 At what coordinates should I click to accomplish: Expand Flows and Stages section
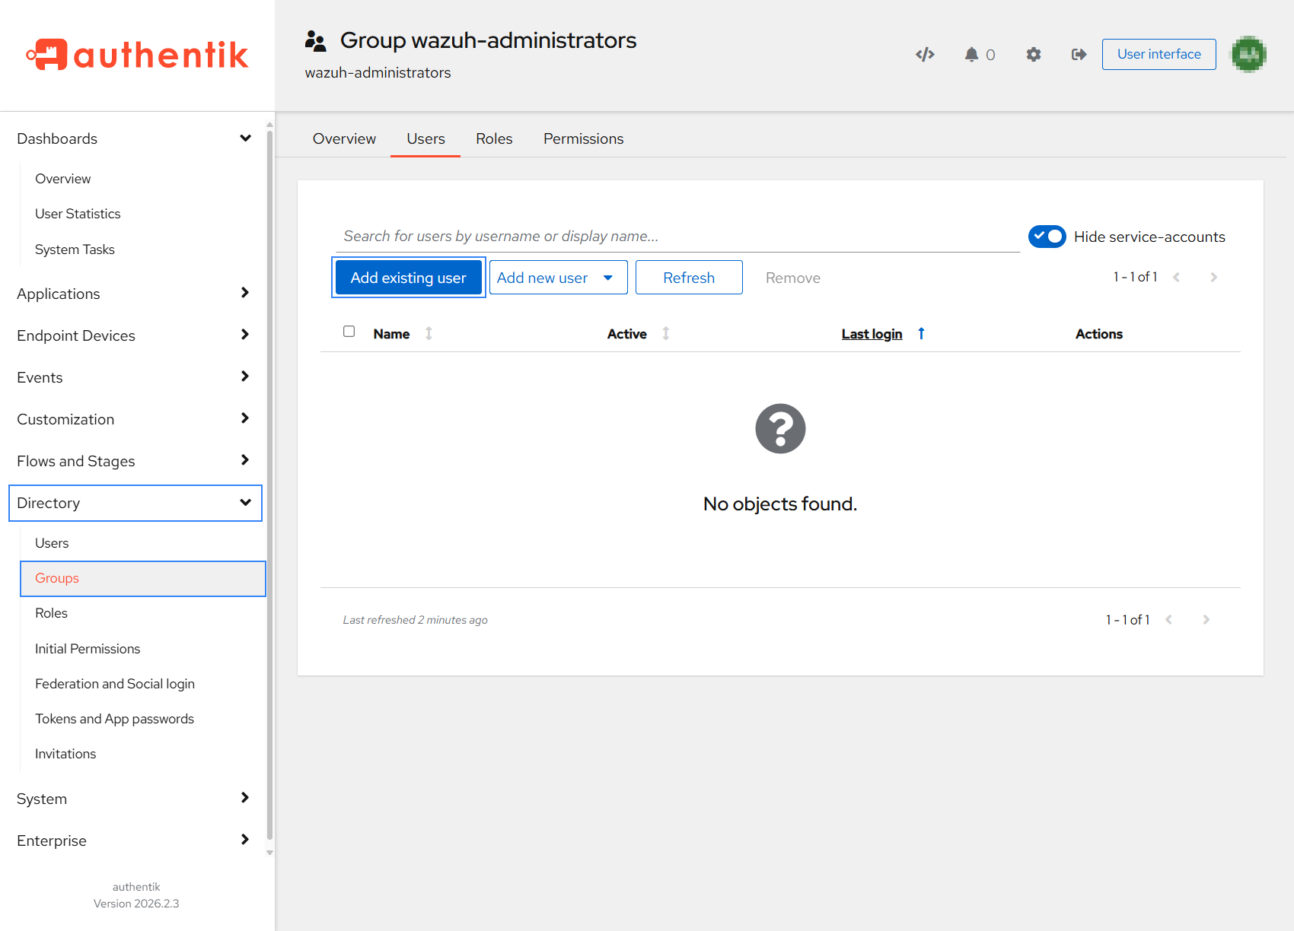(134, 461)
